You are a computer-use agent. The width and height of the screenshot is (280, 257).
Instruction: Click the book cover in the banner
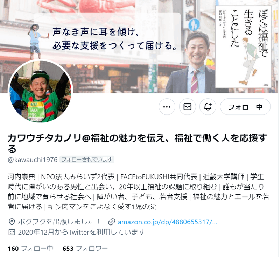pos(243,47)
